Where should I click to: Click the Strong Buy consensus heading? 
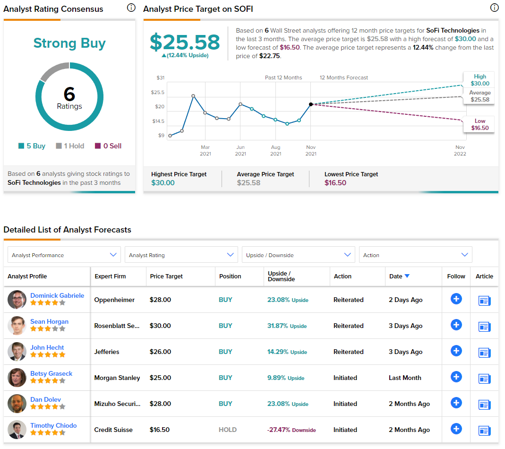pos(69,43)
